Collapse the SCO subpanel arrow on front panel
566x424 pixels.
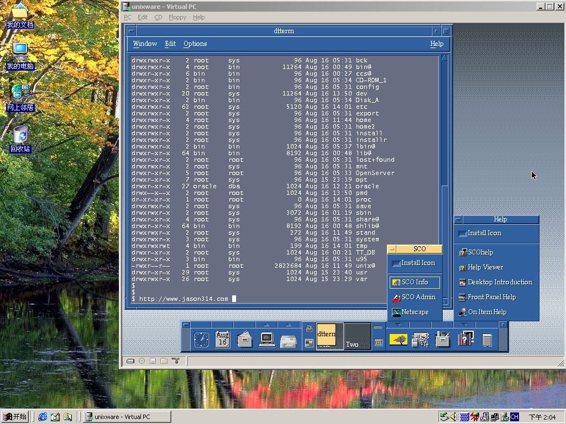click(398, 325)
